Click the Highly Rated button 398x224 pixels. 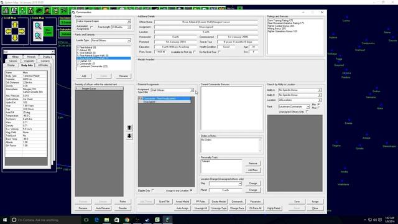274,208
